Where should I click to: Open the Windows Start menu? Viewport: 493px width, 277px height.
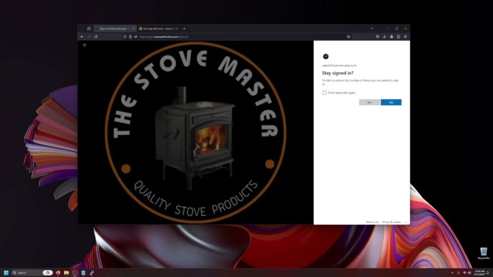pyautogui.click(x=6, y=273)
